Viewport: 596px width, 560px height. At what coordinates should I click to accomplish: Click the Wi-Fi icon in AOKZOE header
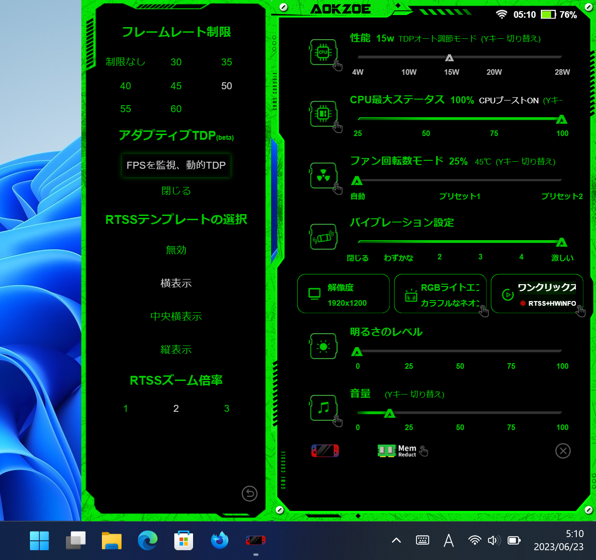[502, 14]
